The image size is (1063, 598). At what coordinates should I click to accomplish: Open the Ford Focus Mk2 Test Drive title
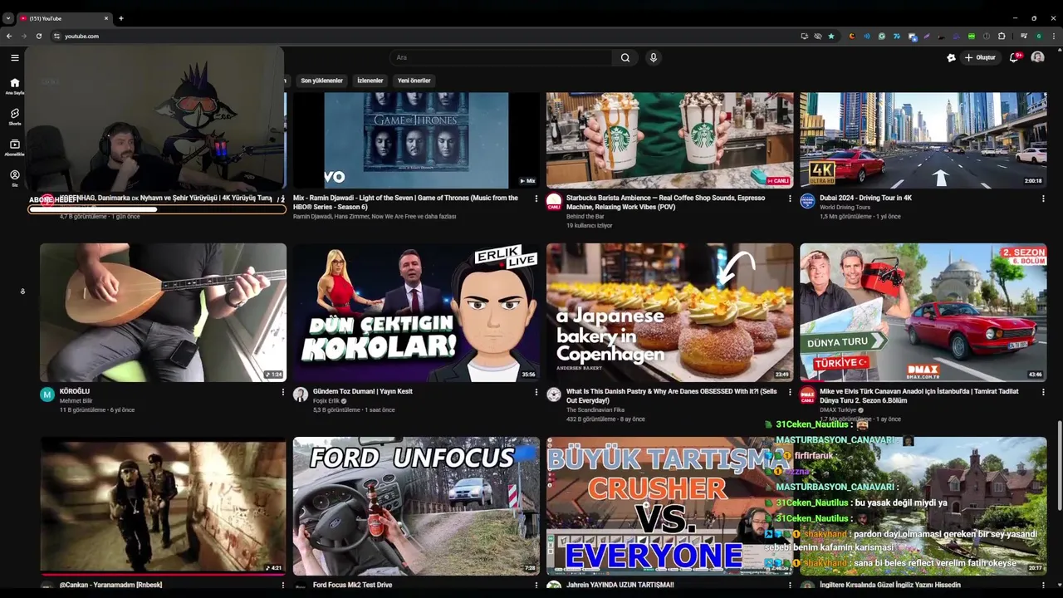(x=353, y=585)
